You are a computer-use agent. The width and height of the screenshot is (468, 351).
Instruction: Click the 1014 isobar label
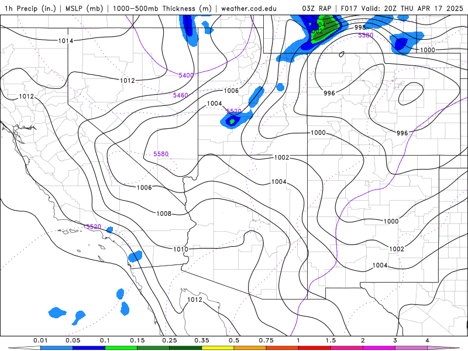coord(66,40)
